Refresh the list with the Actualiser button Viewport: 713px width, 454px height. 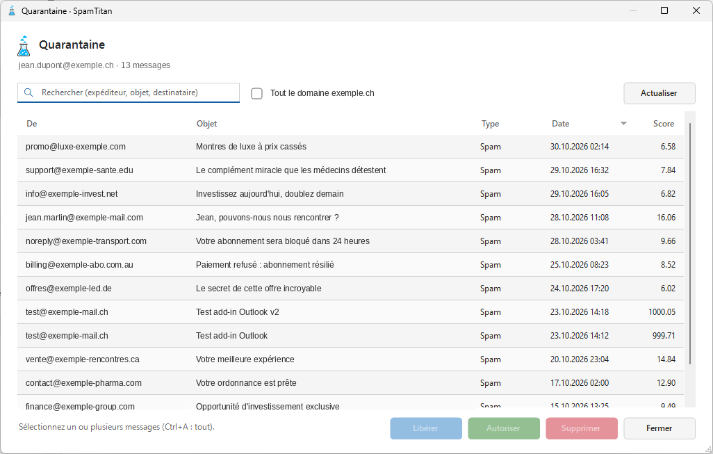point(659,93)
